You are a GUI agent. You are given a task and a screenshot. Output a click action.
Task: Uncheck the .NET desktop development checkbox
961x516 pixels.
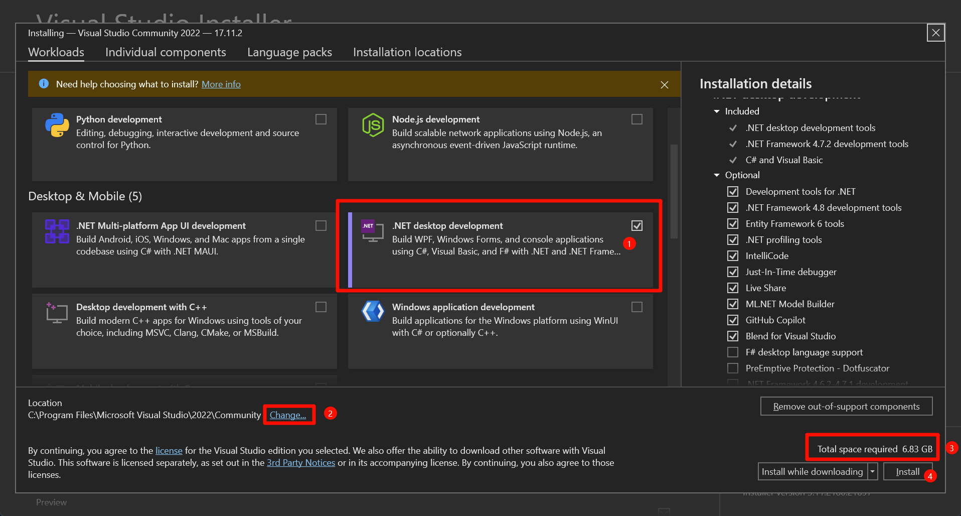pos(637,225)
